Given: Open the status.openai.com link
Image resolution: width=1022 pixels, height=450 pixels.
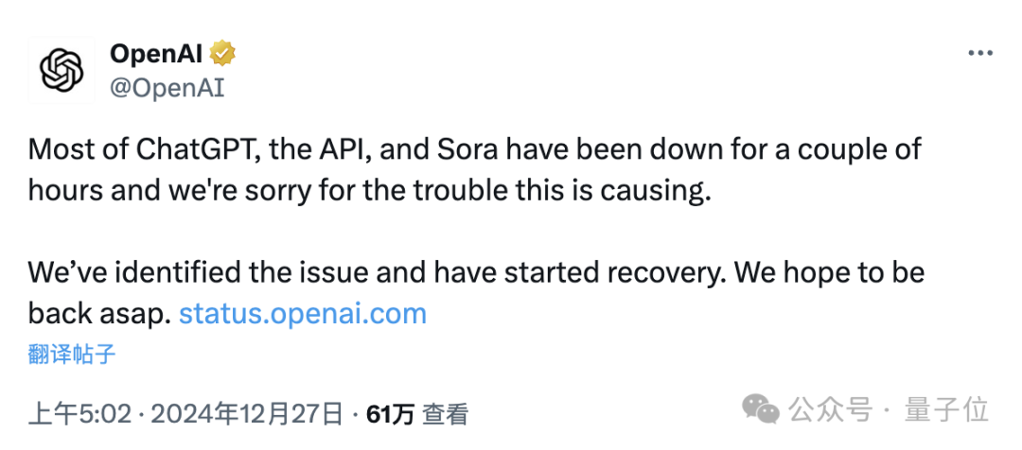Looking at the screenshot, I should 303,314.
